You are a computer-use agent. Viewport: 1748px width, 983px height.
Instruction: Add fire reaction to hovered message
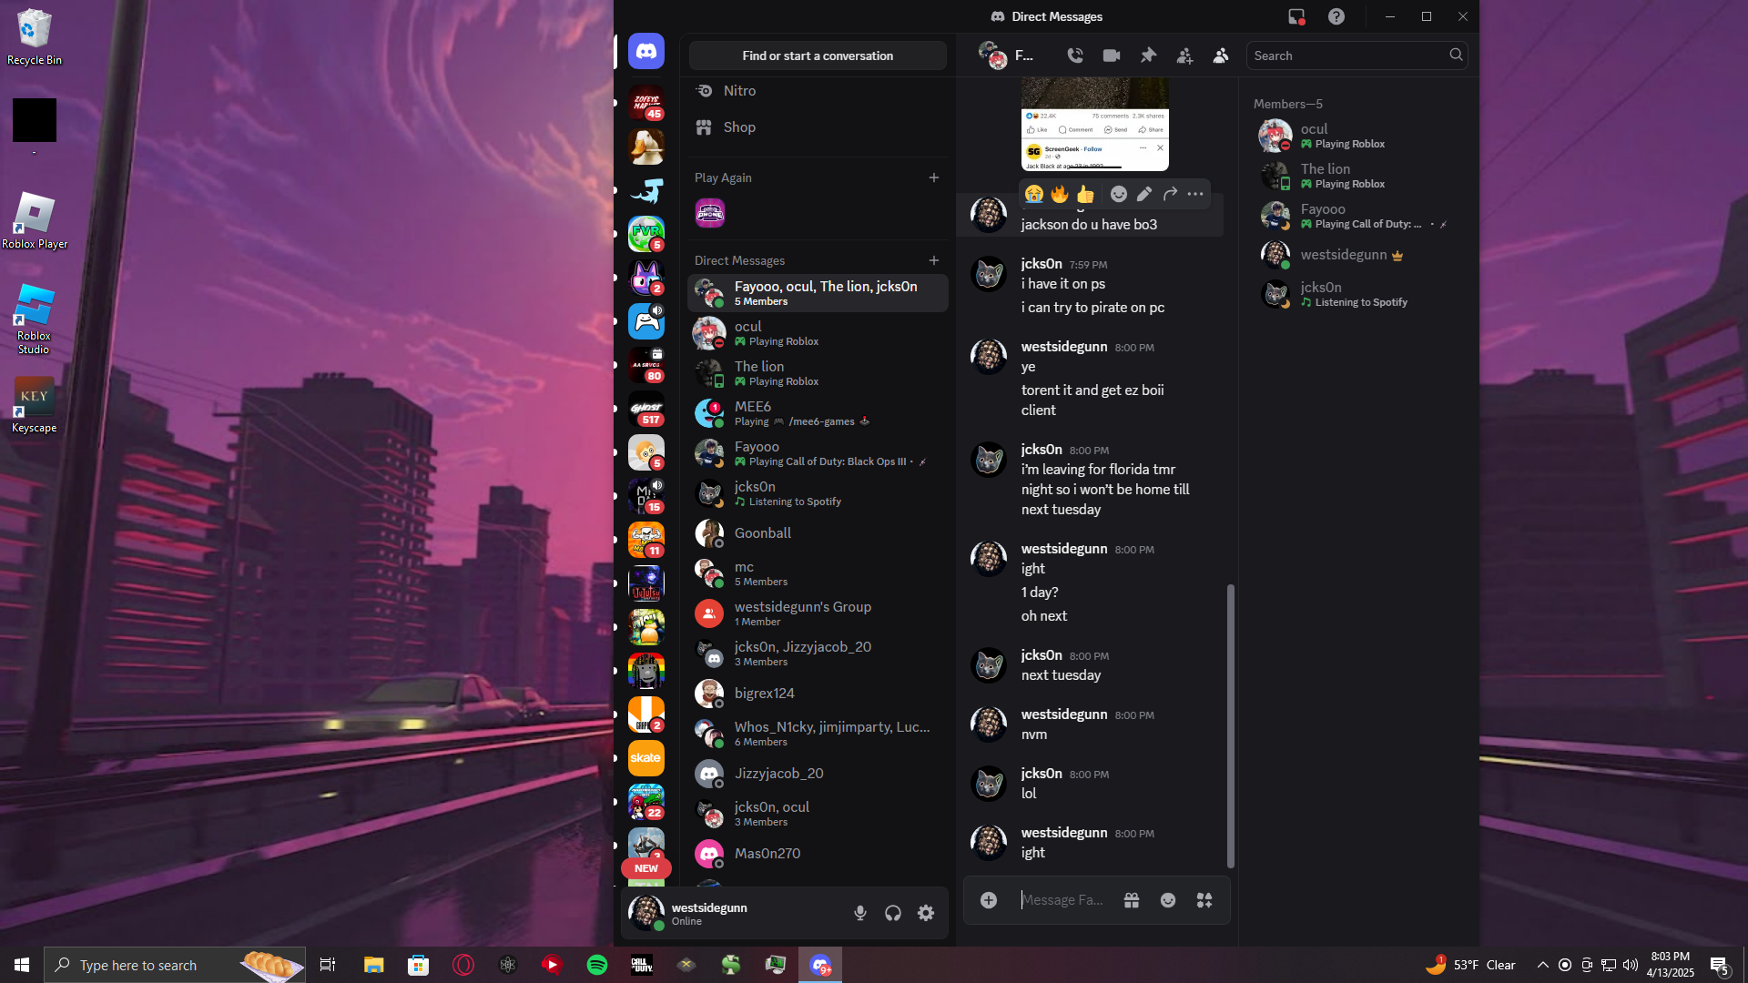(1059, 194)
